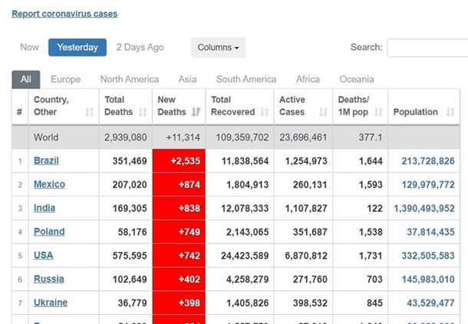Select the North America tab
Screen dimensions: 468x324
pyautogui.click(x=130, y=79)
